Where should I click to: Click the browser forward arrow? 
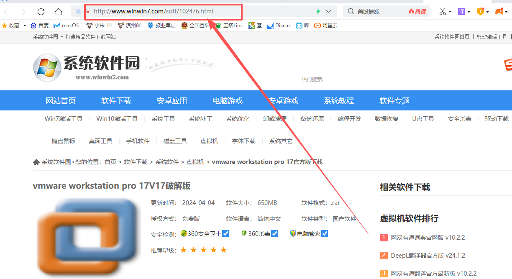point(23,11)
